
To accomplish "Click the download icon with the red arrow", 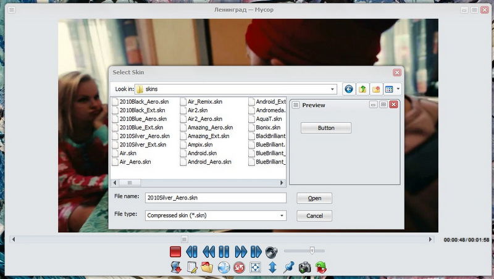I will (176, 267).
